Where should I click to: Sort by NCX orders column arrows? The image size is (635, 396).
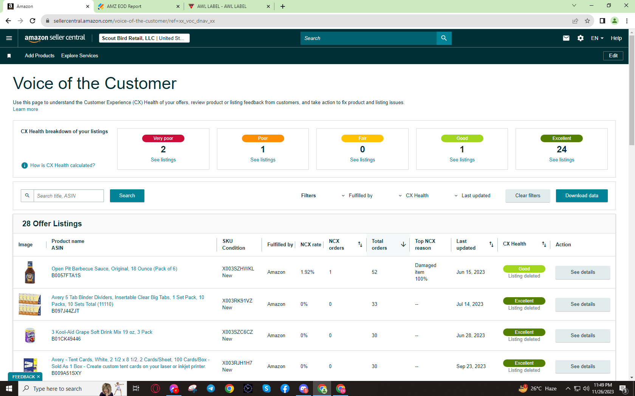[360, 244]
